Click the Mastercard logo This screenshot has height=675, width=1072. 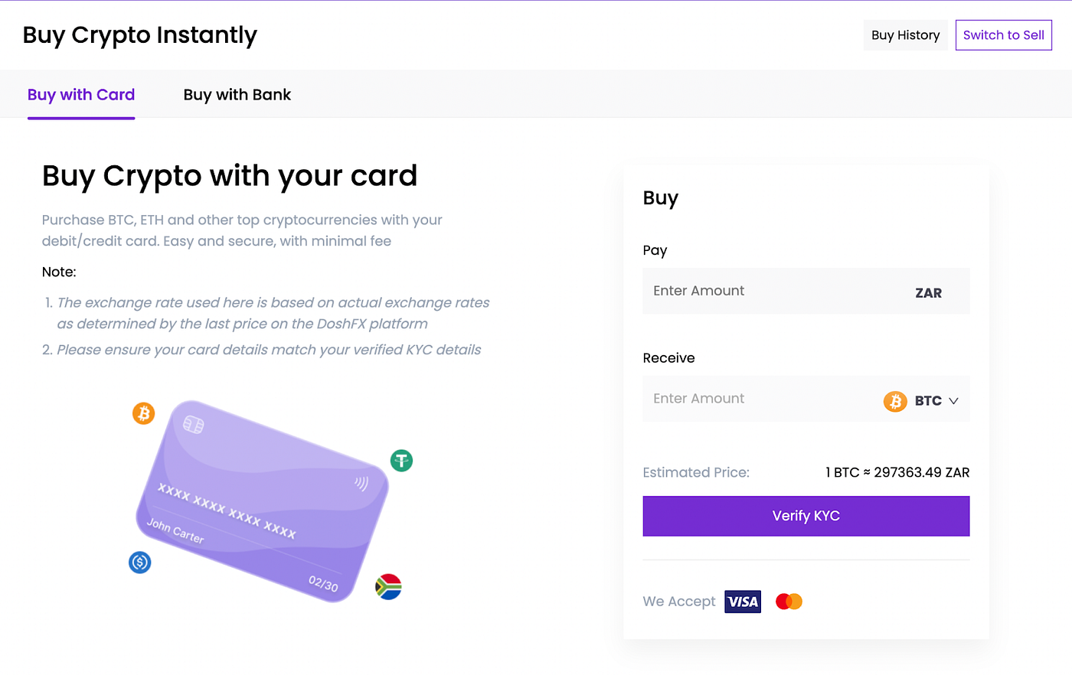[789, 602]
